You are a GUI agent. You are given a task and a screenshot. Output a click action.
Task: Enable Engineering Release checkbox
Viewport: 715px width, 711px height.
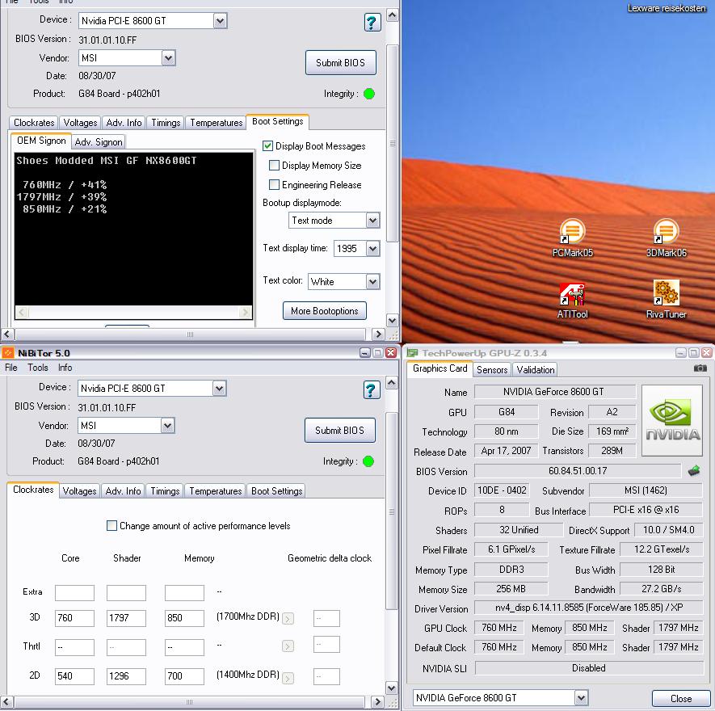pyautogui.click(x=274, y=185)
